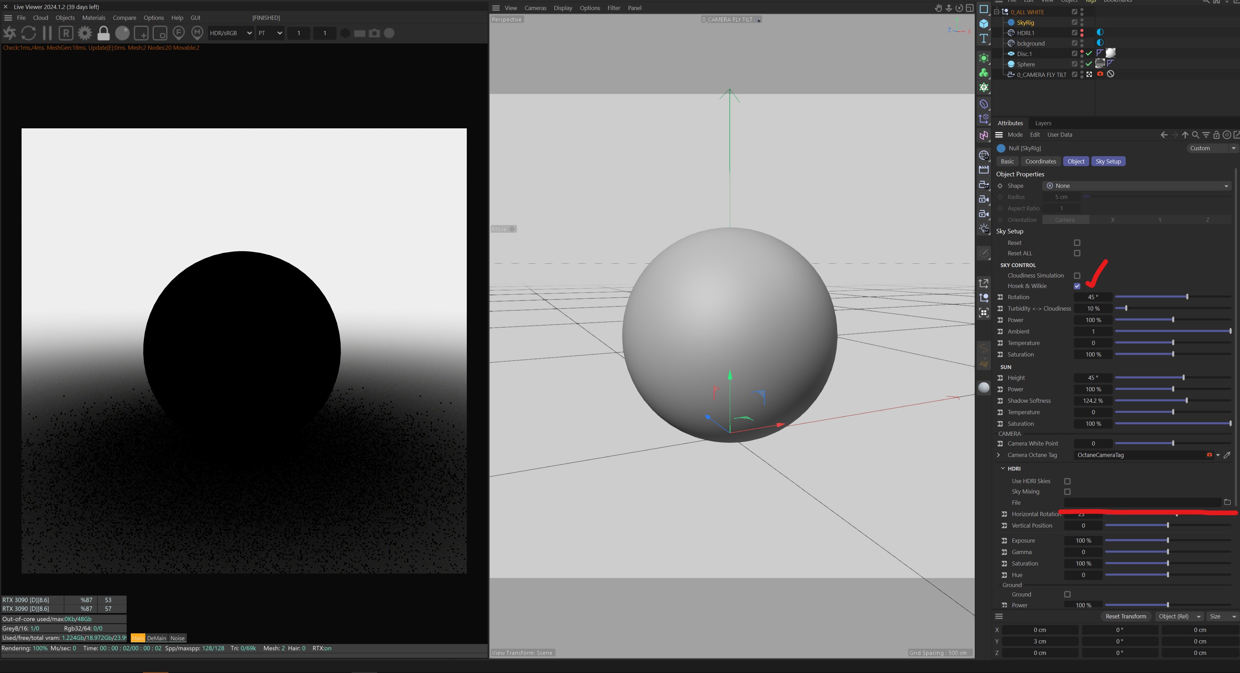Enable Cloudiness Simulation checkbox
The image size is (1240, 673).
[x=1077, y=276]
